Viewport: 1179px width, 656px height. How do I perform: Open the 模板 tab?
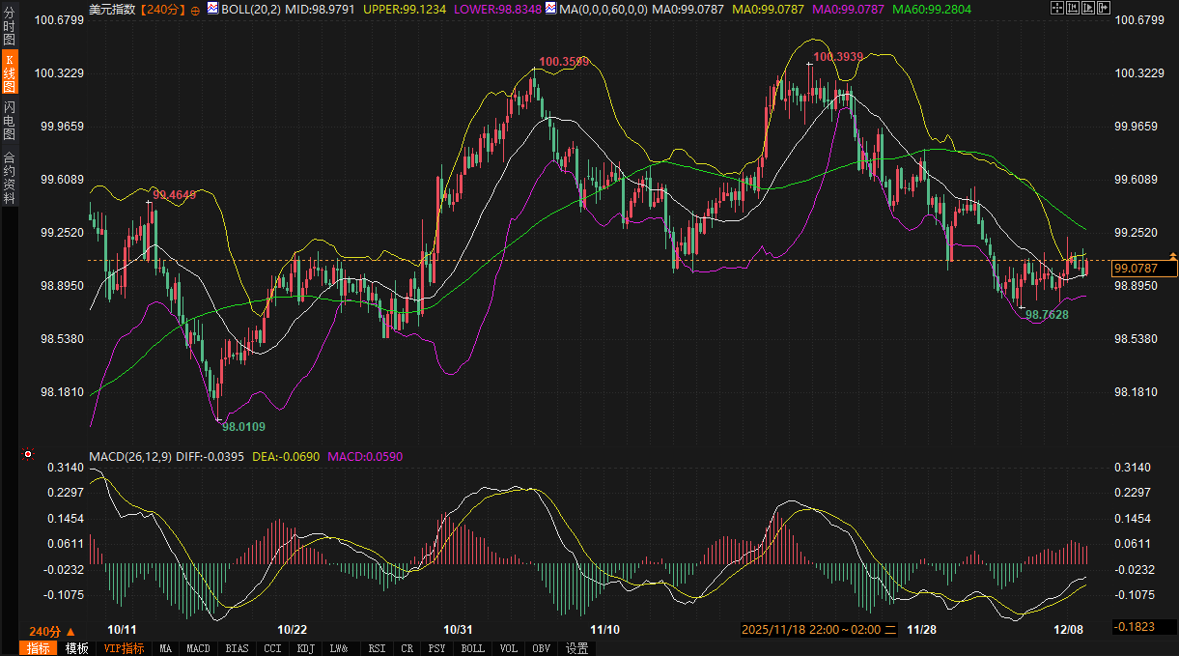pos(76,648)
